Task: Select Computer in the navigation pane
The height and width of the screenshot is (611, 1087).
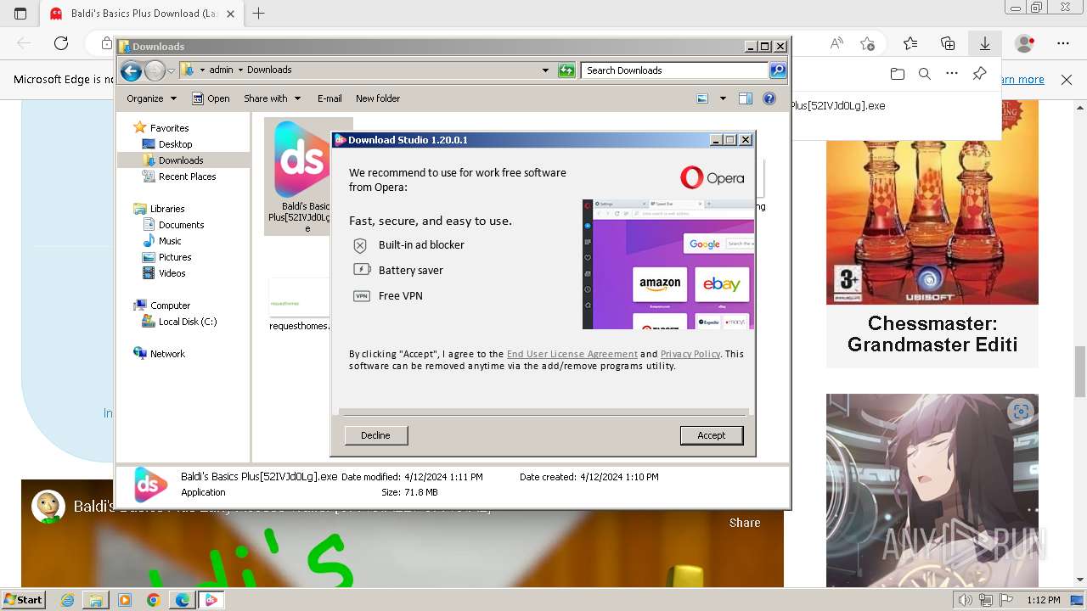Action: tap(170, 305)
